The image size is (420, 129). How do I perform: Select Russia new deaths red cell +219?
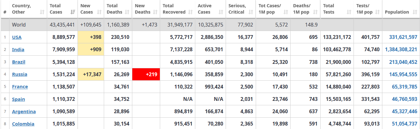click(146, 74)
